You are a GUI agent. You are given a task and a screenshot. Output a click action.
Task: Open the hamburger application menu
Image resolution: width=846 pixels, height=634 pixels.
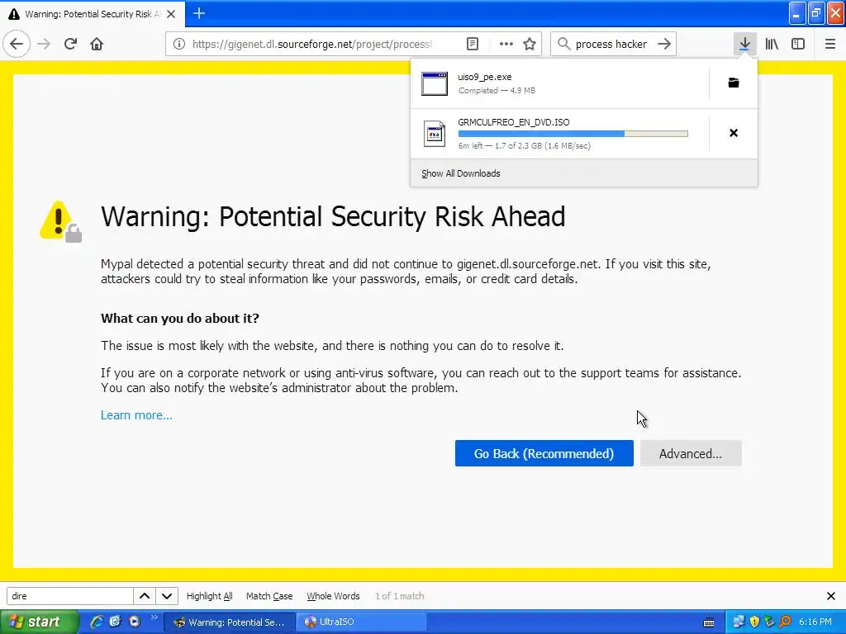pos(830,44)
